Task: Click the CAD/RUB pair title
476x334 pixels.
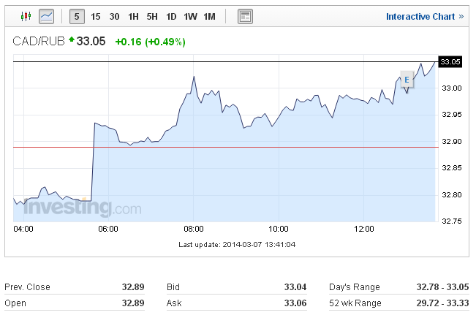Action: click(39, 42)
